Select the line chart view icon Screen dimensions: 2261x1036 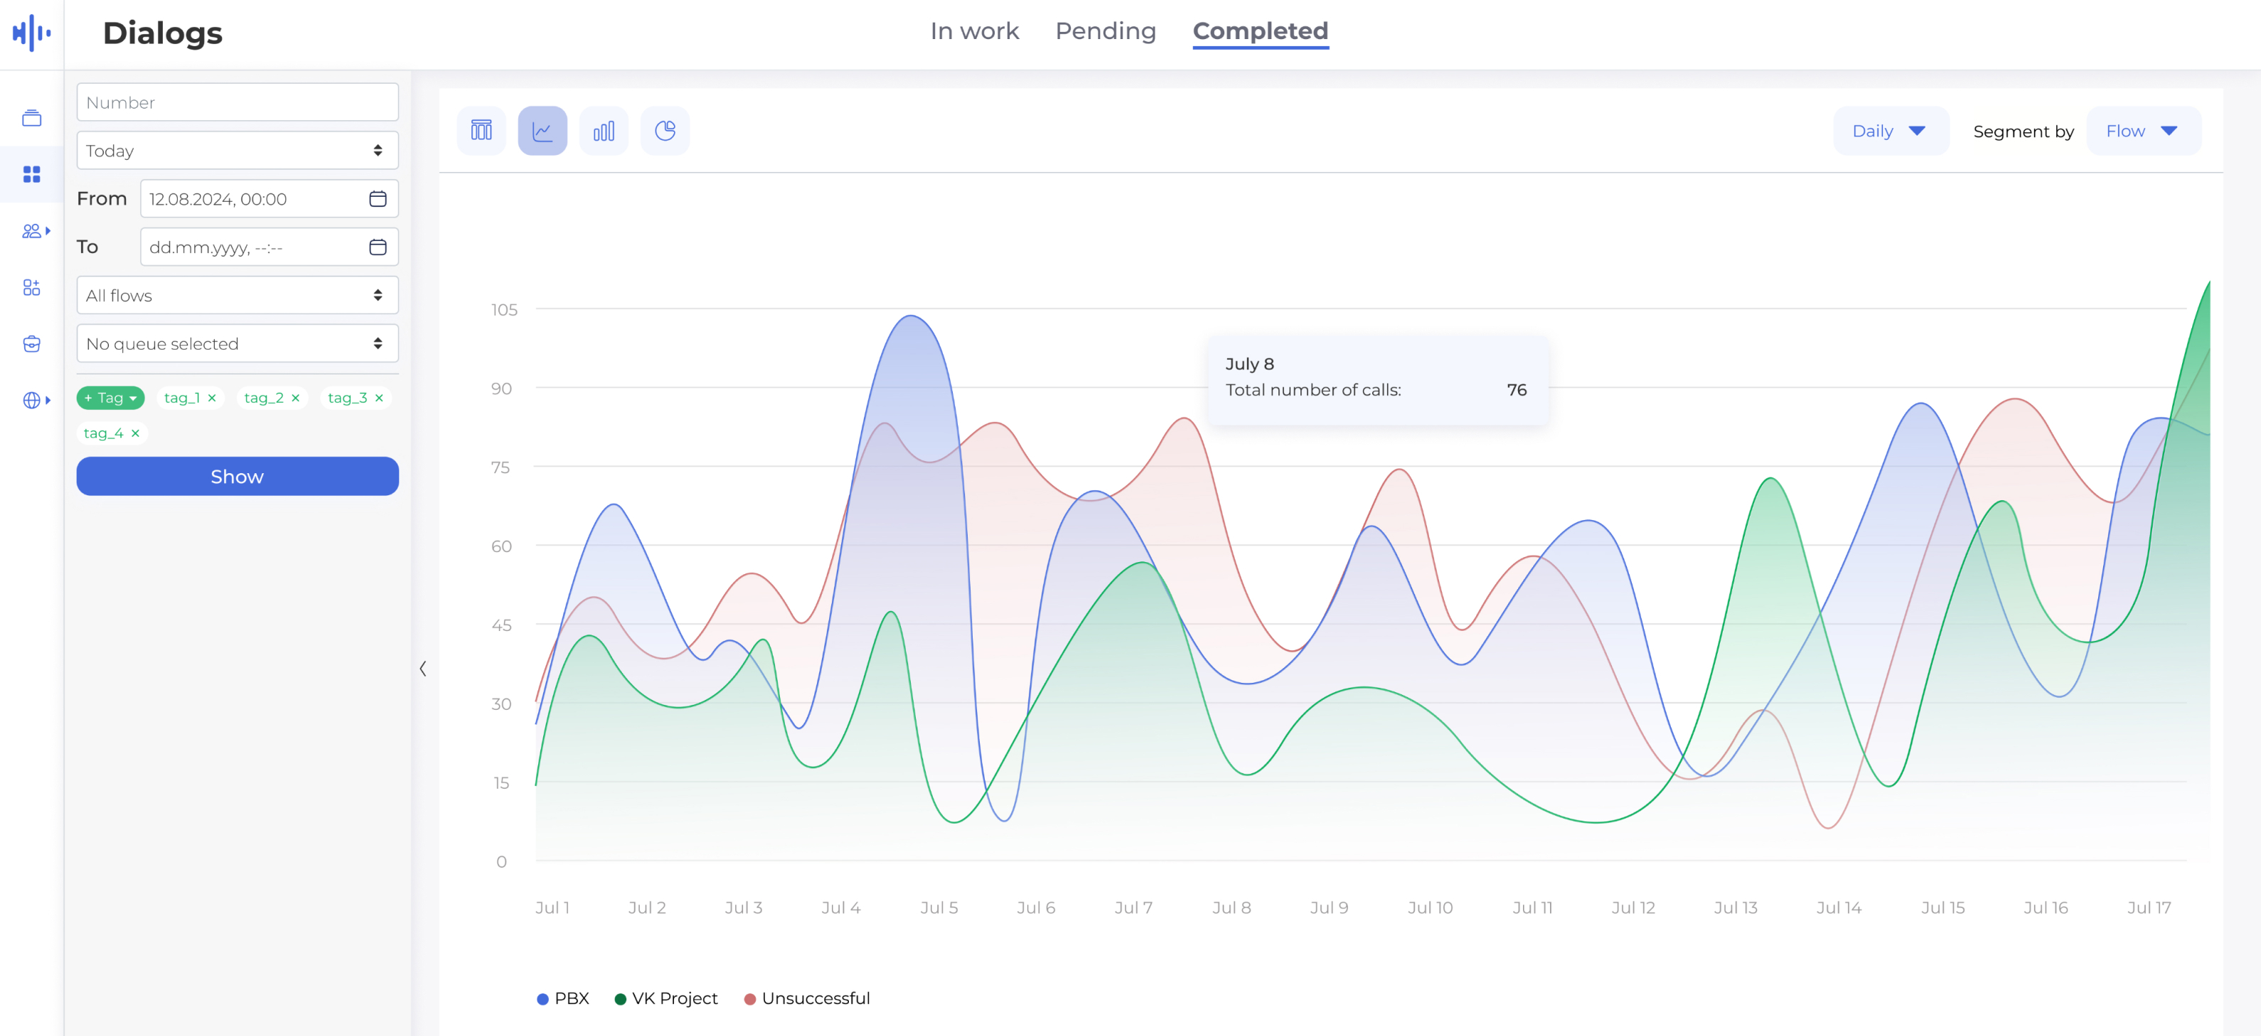[542, 130]
